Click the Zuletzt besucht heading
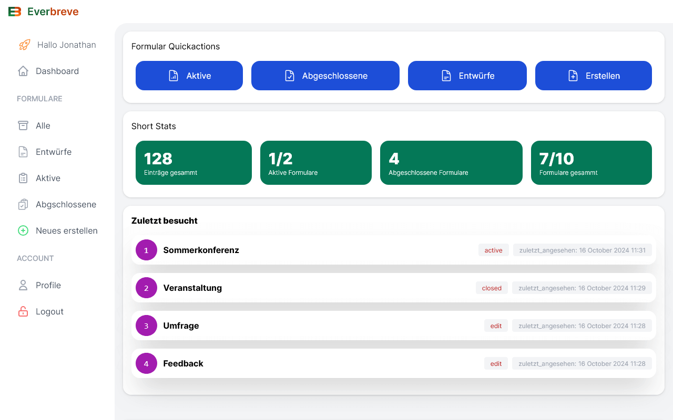 pyautogui.click(x=165, y=220)
